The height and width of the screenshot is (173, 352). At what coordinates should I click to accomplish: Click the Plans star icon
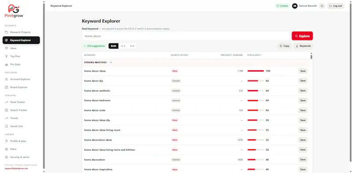point(6,149)
